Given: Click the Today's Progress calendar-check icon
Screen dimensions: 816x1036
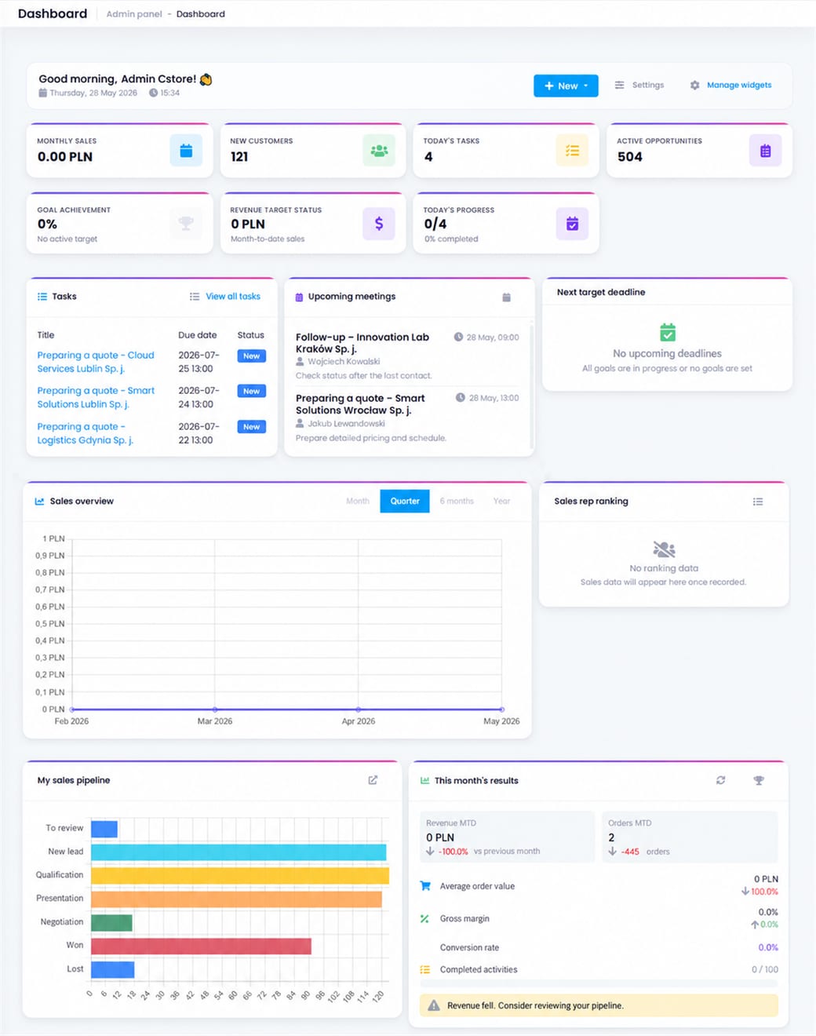Looking at the screenshot, I should point(572,224).
